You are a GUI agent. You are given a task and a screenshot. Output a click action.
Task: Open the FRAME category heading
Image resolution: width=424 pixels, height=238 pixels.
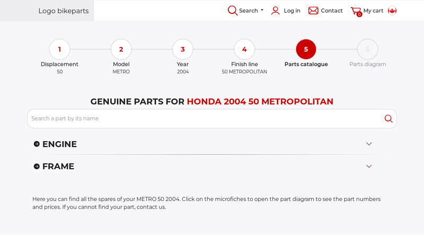click(58, 166)
